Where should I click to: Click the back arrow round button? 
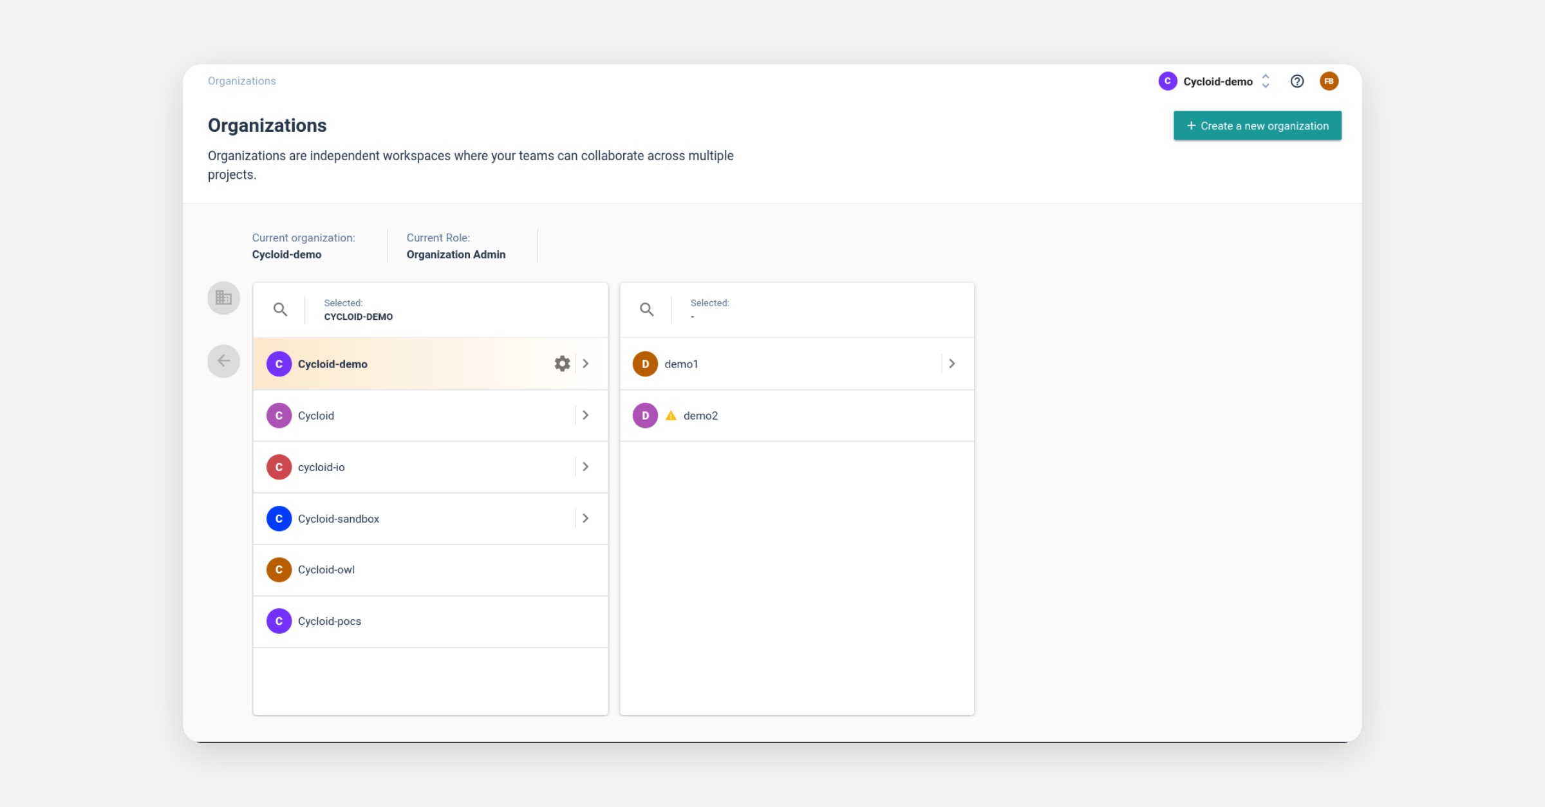[x=223, y=360]
